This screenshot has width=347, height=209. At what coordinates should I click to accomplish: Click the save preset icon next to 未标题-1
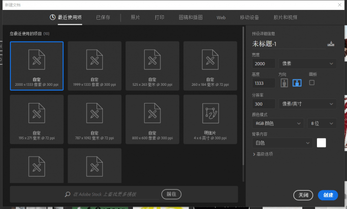coord(331,44)
